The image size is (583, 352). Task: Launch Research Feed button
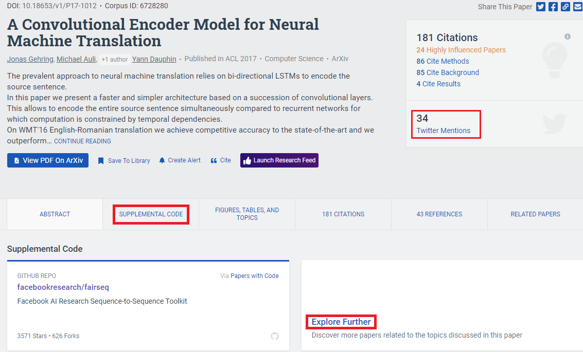[279, 160]
